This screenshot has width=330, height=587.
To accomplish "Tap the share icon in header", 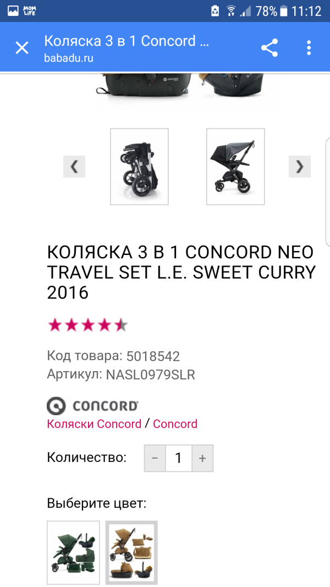I will (x=269, y=48).
